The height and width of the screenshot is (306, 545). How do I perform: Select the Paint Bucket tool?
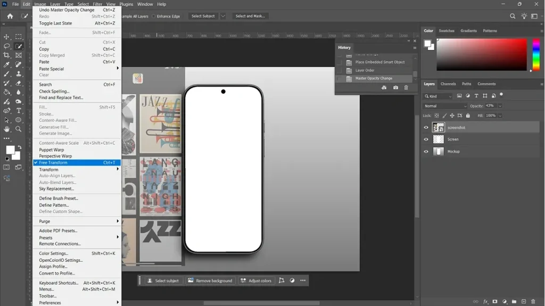pyautogui.click(x=6, y=92)
